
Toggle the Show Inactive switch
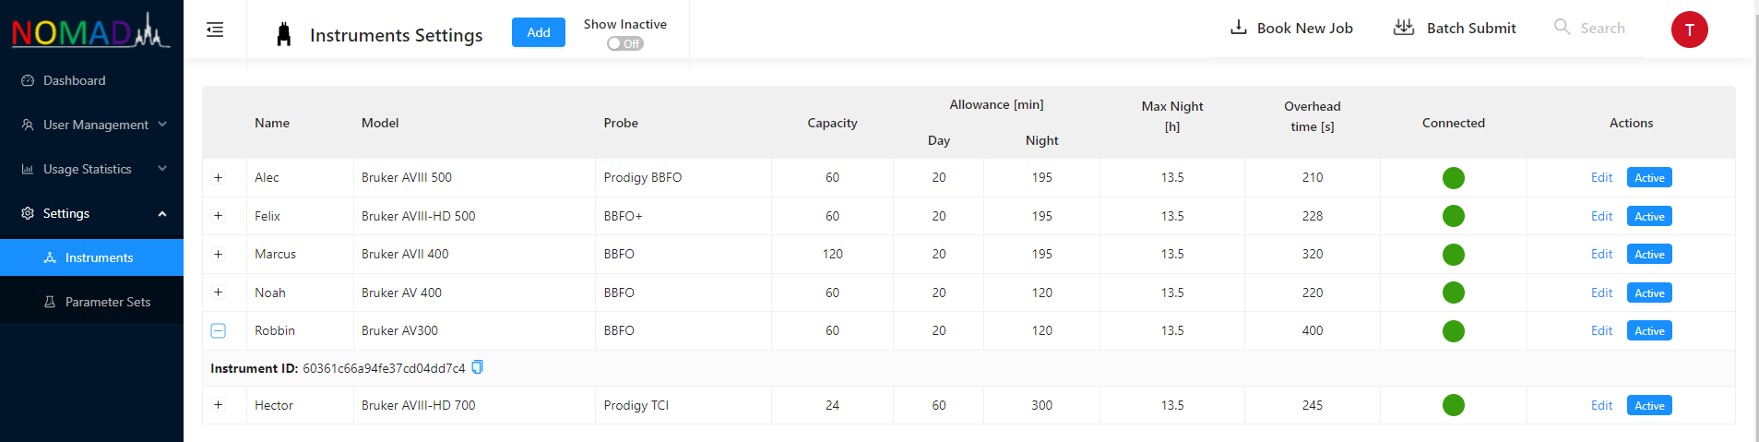[x=624, y=43]
